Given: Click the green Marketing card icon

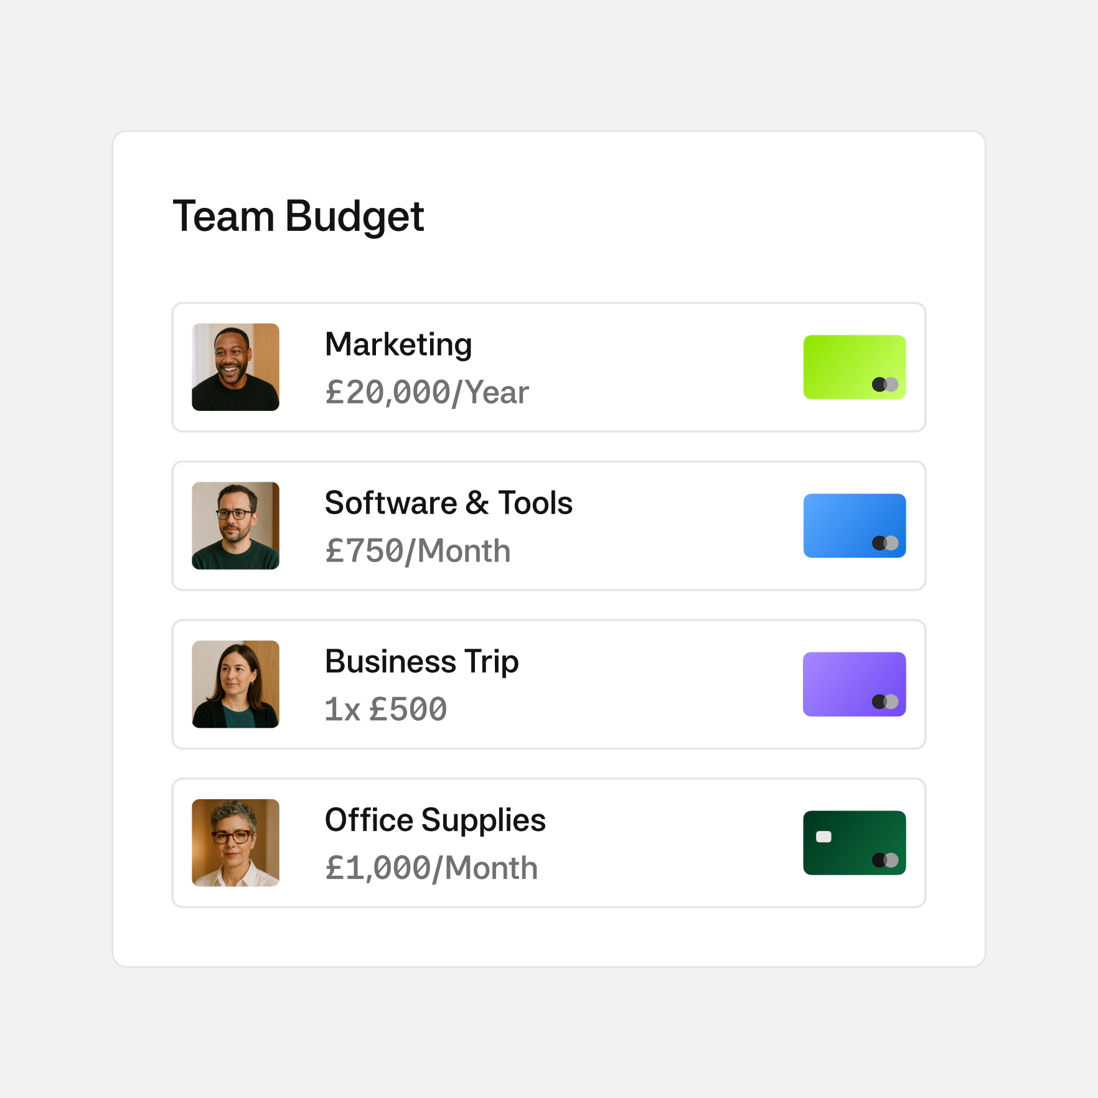Looking at the screenshot, I should click(x=854, y=367).
